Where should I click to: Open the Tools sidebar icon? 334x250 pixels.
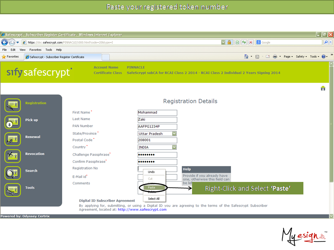click(x=13, y=190)
